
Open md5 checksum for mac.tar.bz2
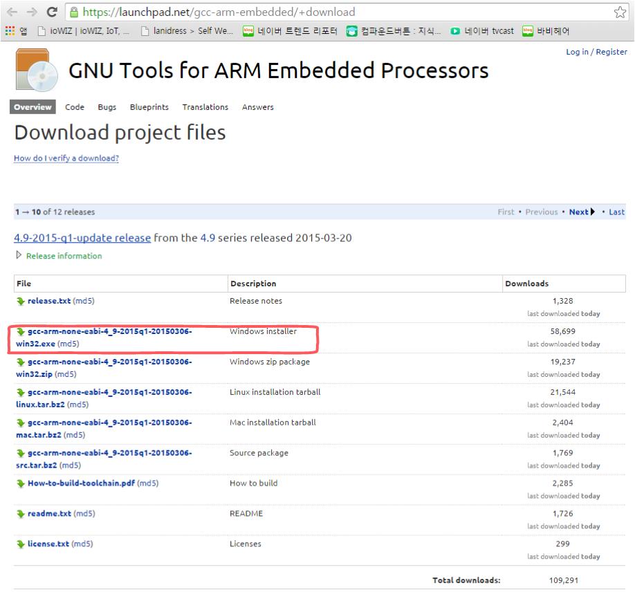(x=75, y=435)
